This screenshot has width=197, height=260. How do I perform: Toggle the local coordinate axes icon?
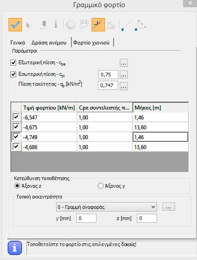[x=98, y=25]
